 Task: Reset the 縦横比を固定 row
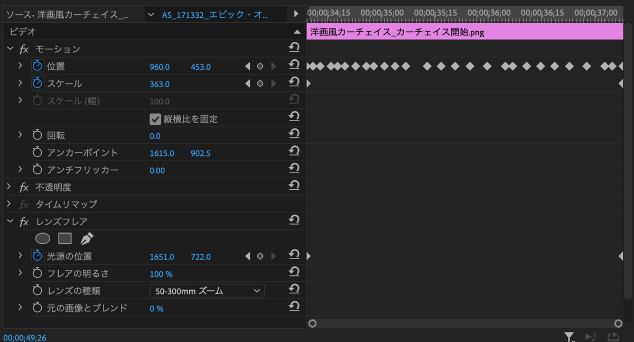pyautogui.click(x=294, y=117)
